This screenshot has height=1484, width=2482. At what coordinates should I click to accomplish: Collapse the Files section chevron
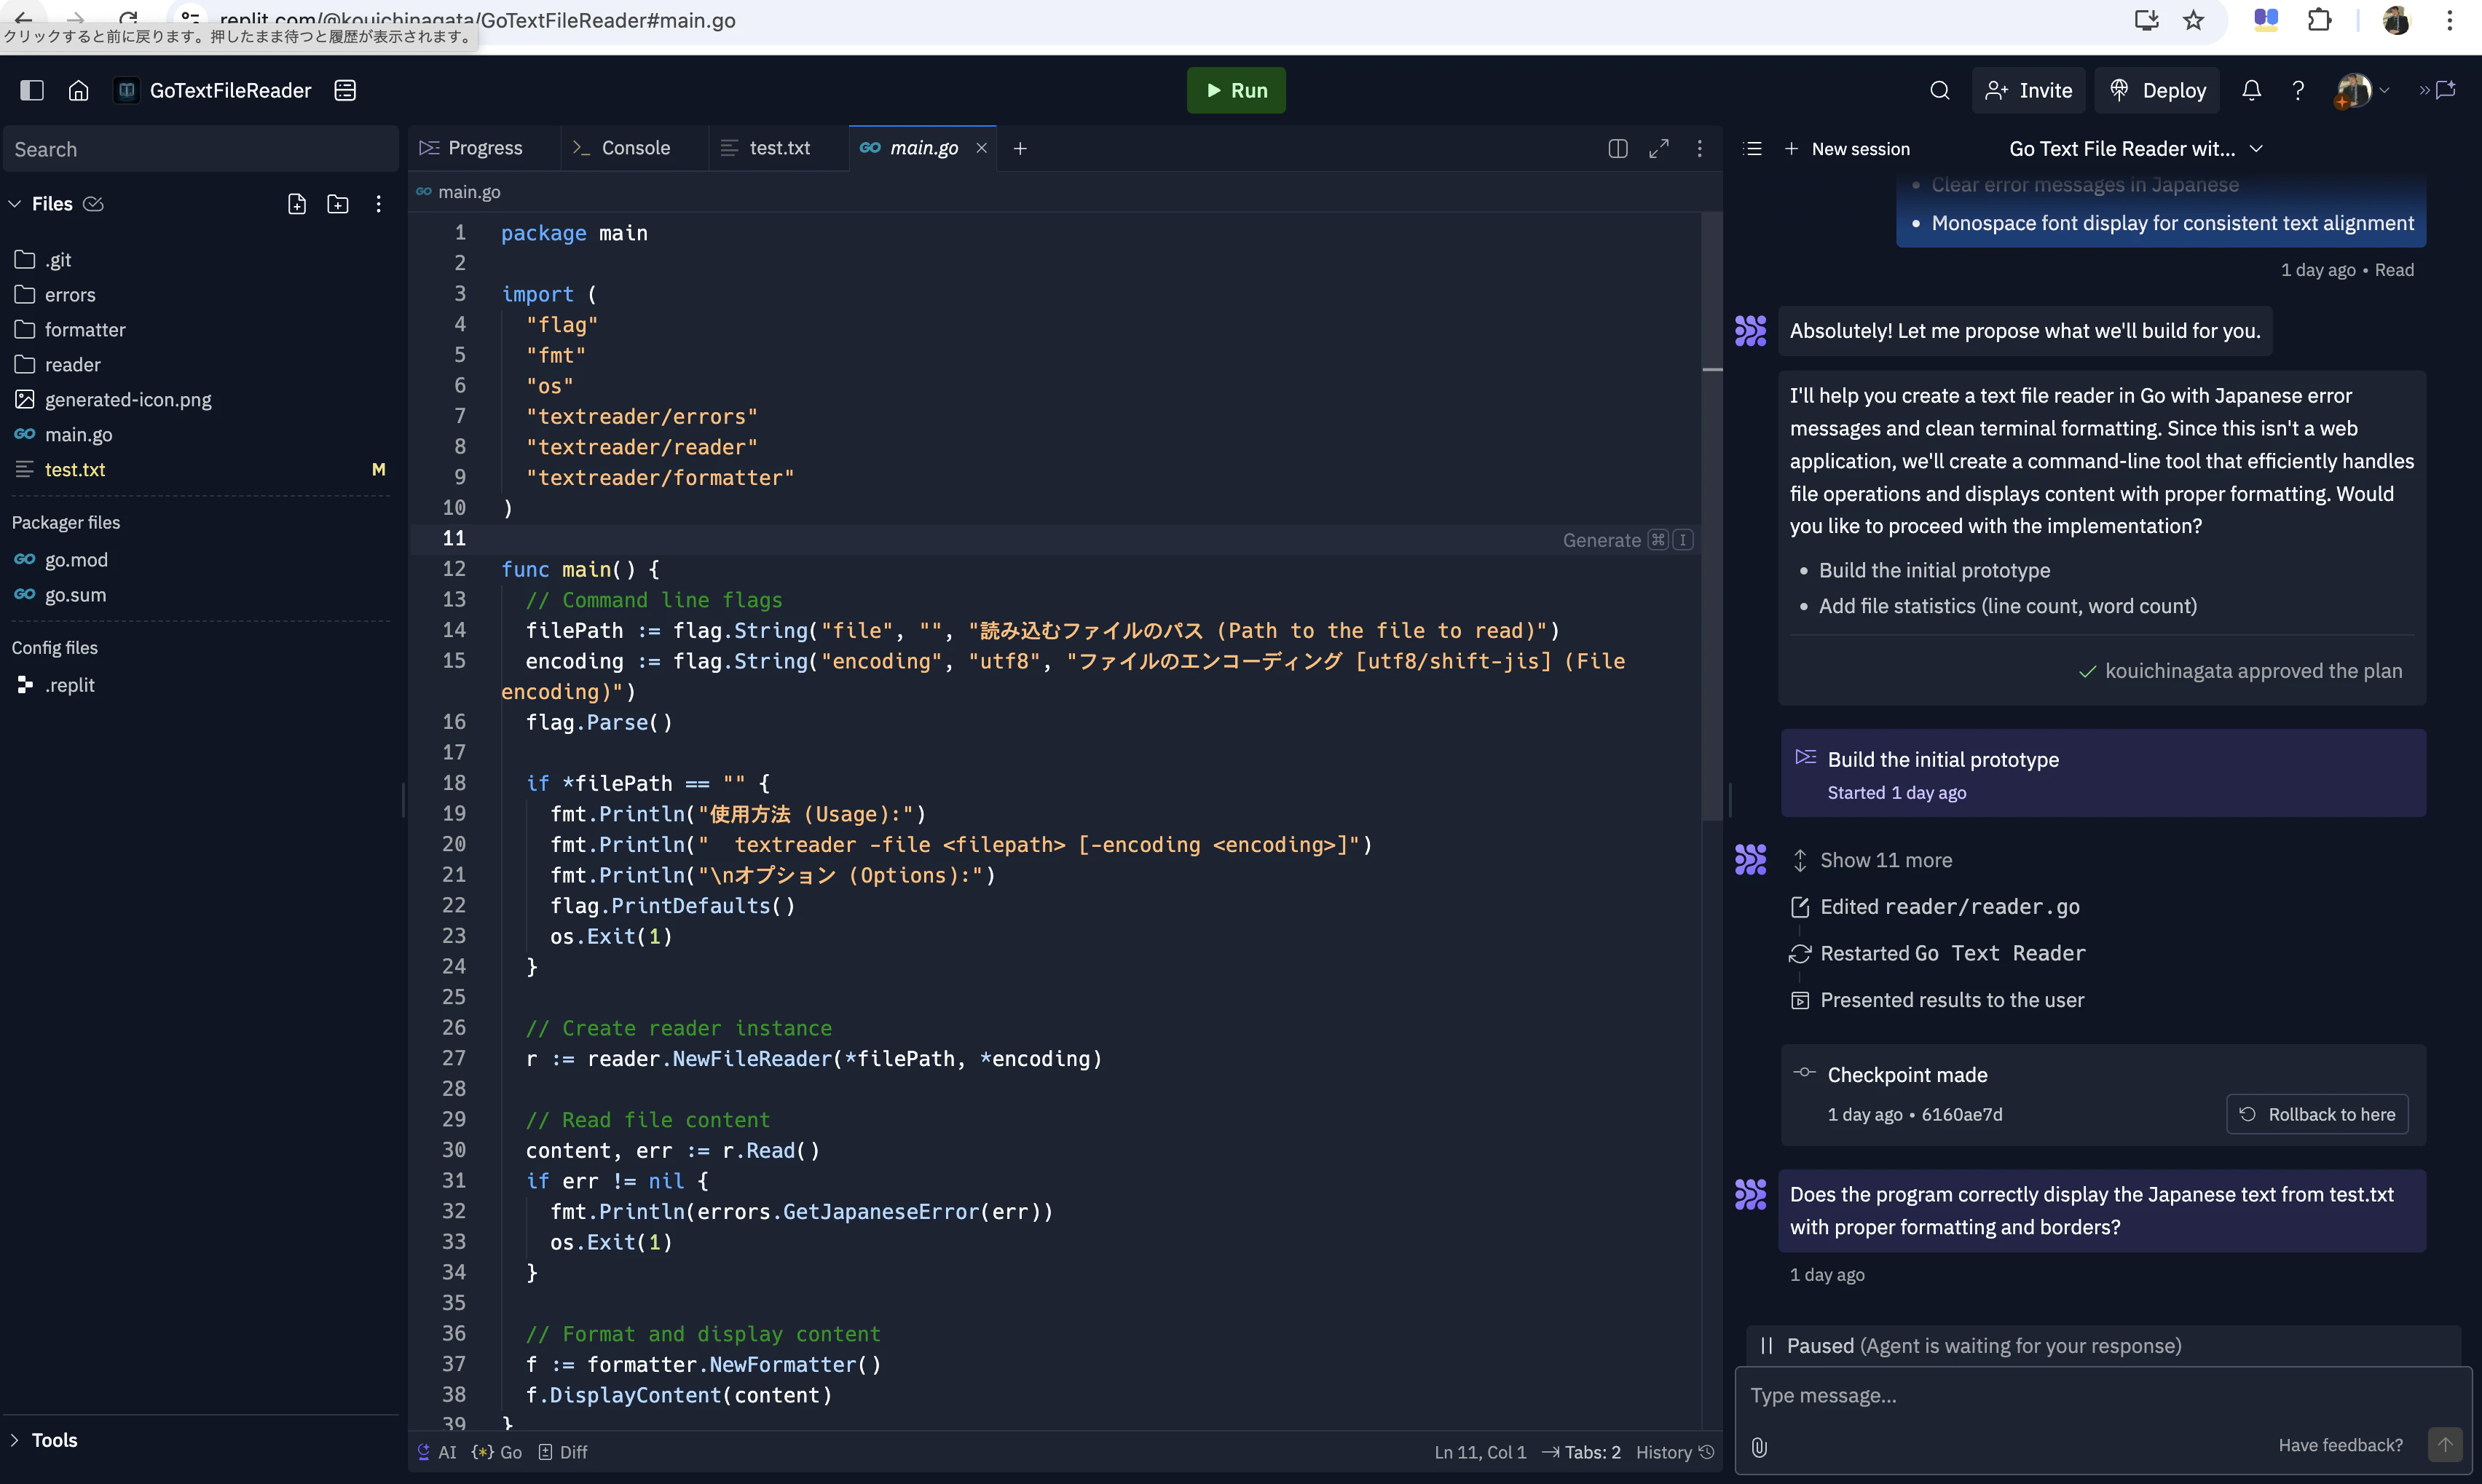click(x=15, y=204)
